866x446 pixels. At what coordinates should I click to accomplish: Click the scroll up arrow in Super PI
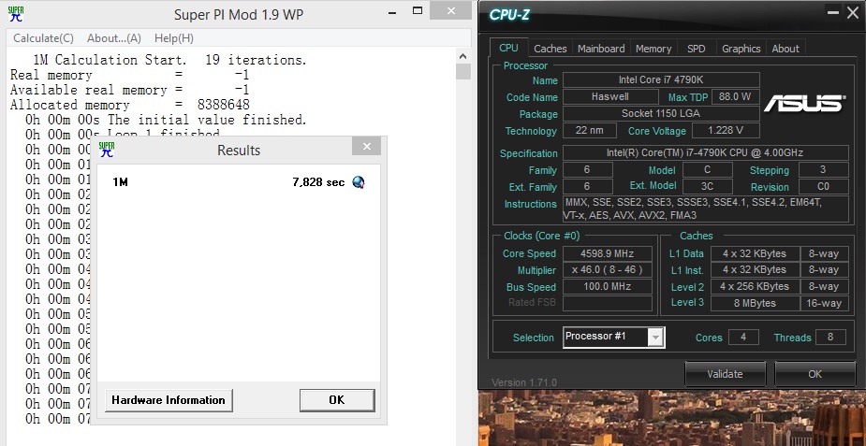pos(462,56)
